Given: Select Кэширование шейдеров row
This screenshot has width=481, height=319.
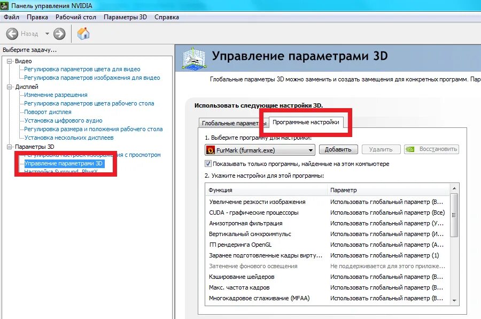Looking at the screenshot, I should [x=327, y=277].
